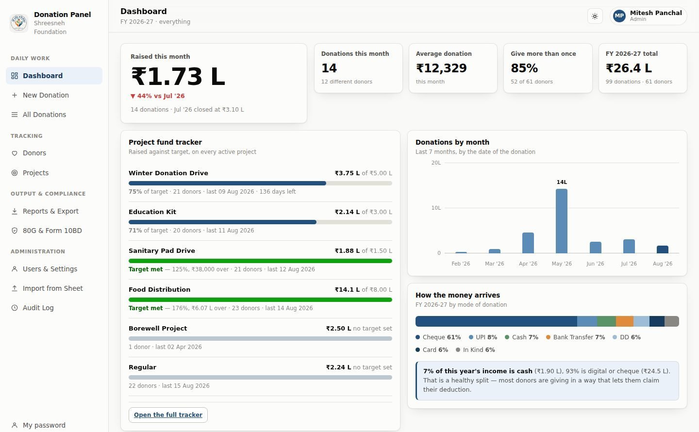Click the MP avatar circle
This screenshot has height=432, width=699.
coord(619,16)
